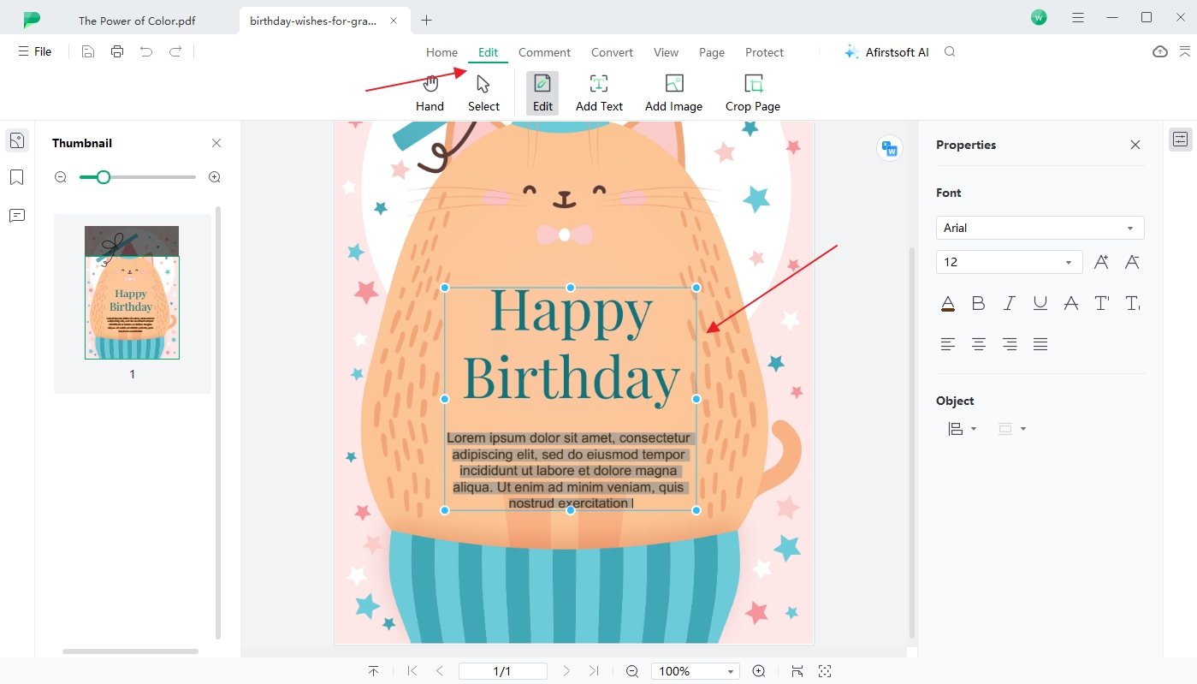Open the File menu

point(34,52)
